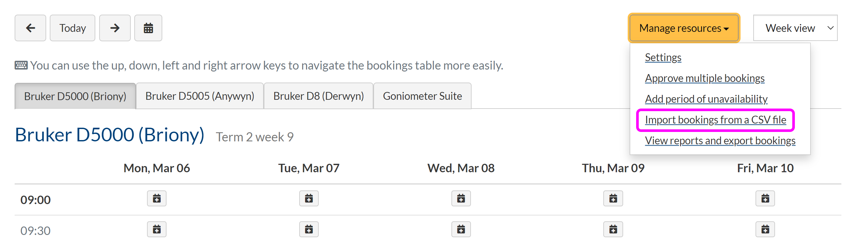Open the Goniometer Suite tab

tap(422, 96)
